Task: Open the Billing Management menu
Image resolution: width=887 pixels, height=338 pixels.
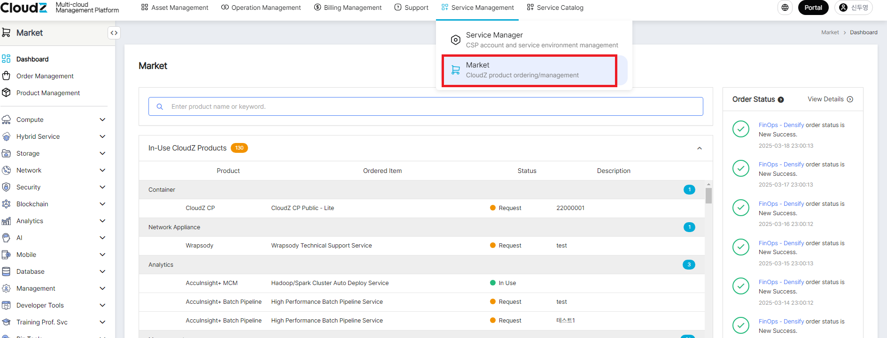Action: coord(348,8)
